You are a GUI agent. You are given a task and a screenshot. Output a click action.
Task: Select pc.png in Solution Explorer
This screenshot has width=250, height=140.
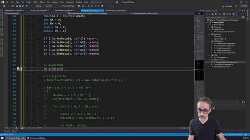(219, 37)
